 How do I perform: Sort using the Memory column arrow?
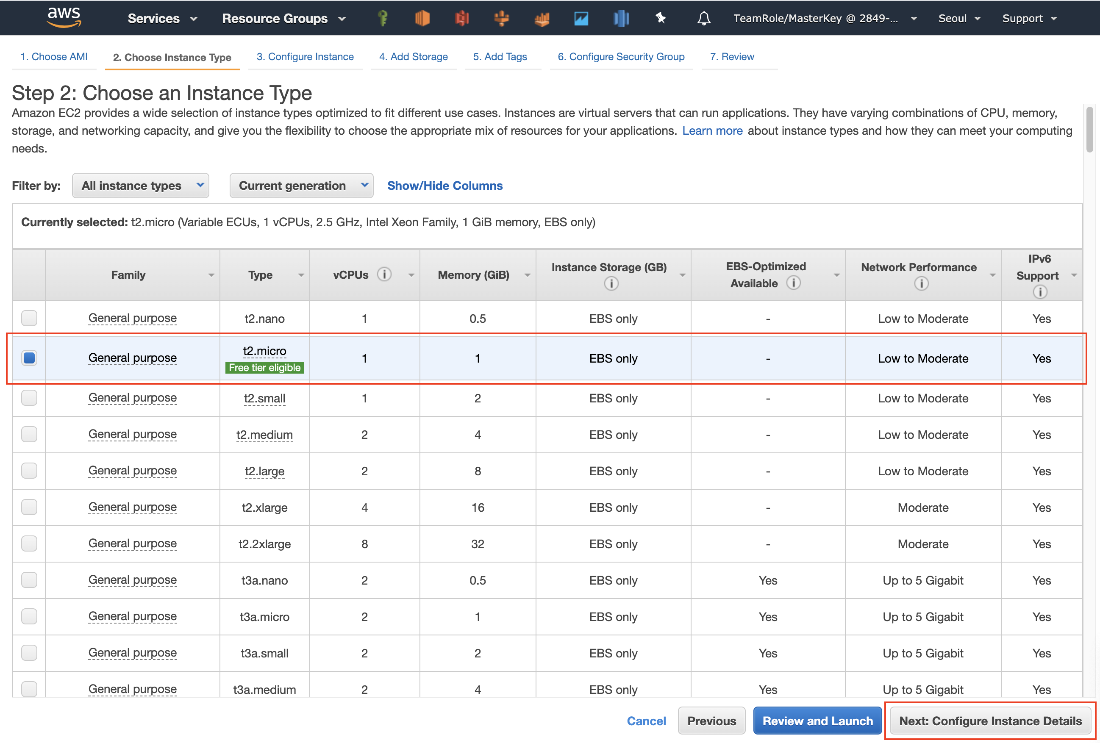click(527, 275)
